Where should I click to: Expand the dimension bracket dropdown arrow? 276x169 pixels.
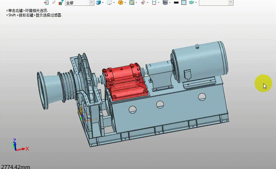tap(158, 2)
